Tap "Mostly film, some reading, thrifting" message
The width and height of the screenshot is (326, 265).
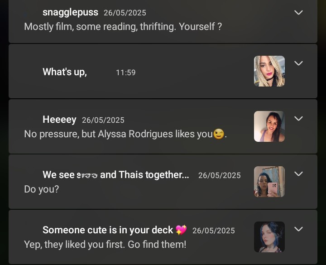(x=123, y=26)
